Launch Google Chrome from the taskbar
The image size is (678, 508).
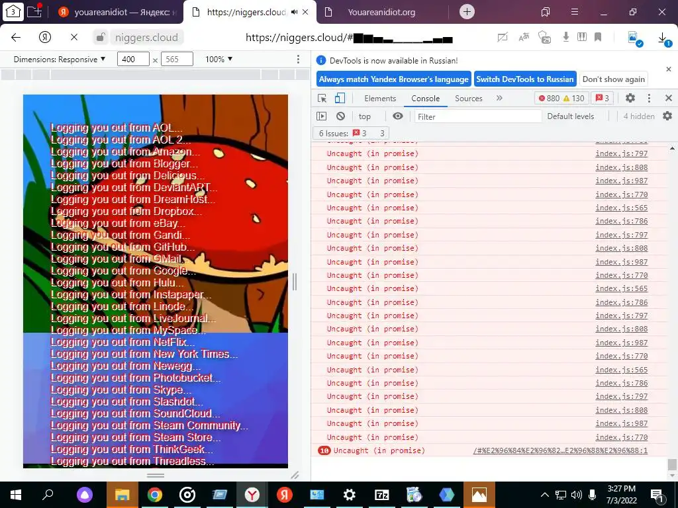[155, 495]
